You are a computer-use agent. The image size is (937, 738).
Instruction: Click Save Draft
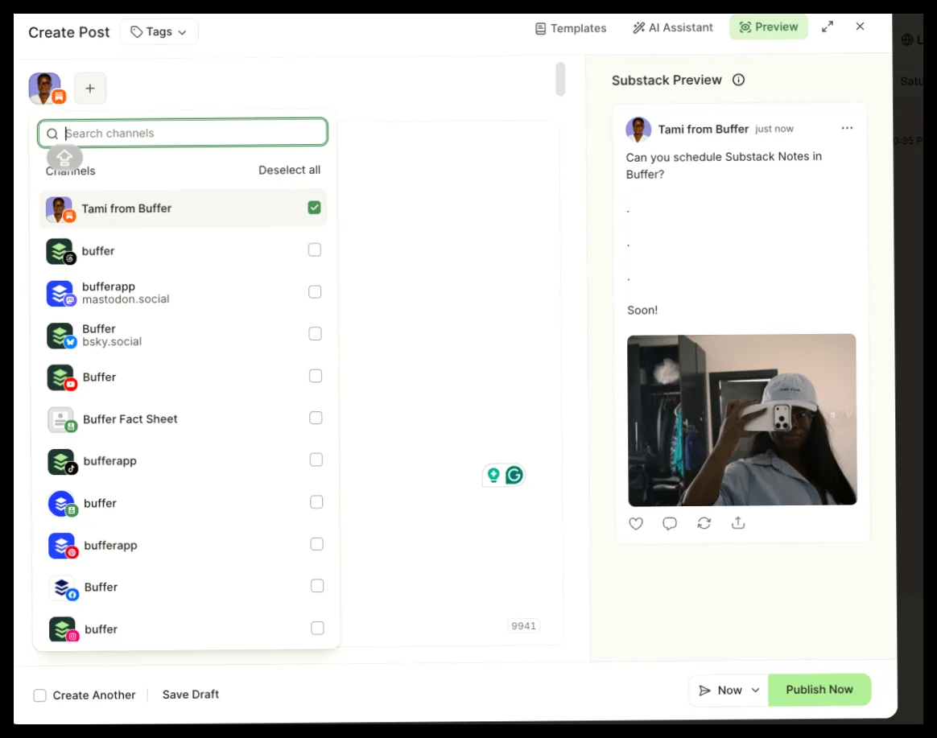coord(191,695)
